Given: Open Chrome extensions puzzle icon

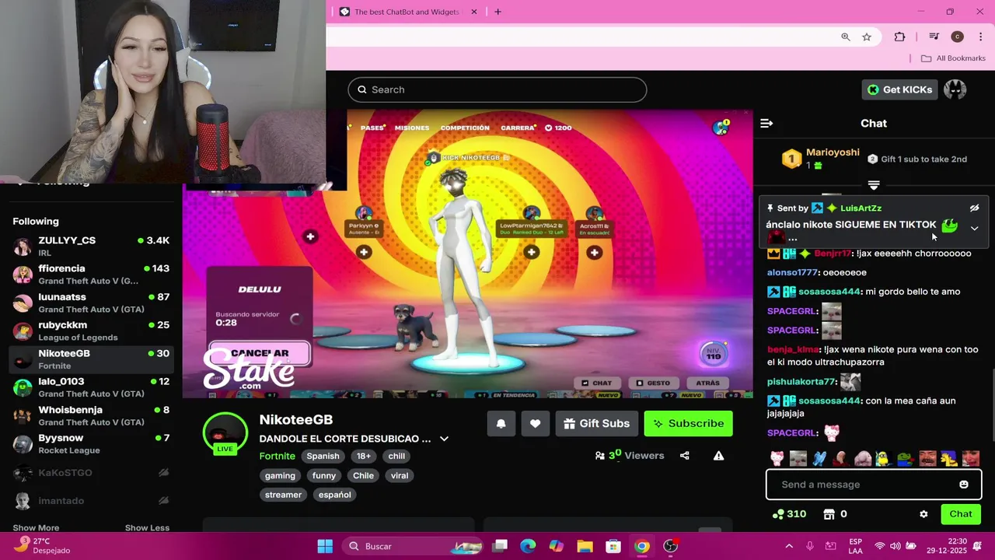Looking at the screenshot, I should (x=899, y=37).
